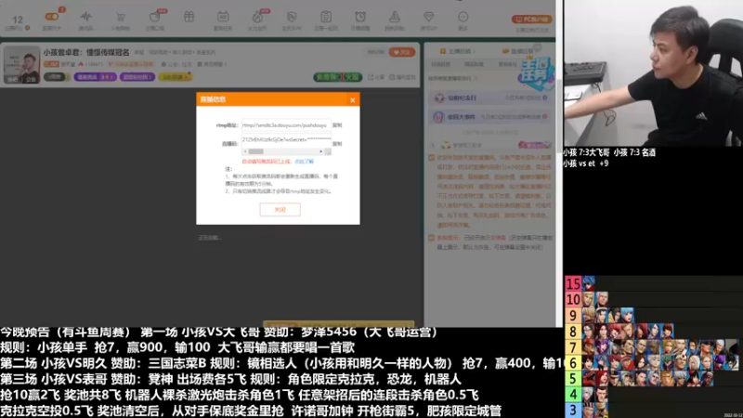
Task: Open the audio waveform icon in top toolbar
Action: [x=85, y=17]
